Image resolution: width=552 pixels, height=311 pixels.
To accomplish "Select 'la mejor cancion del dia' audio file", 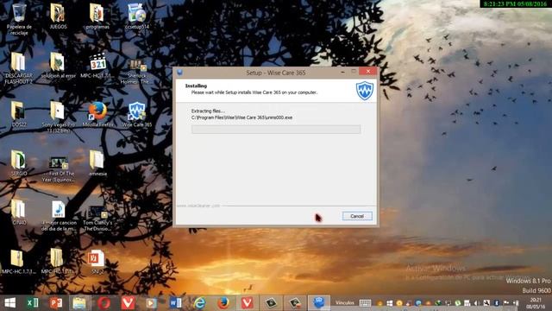I will tap(58, 215).
